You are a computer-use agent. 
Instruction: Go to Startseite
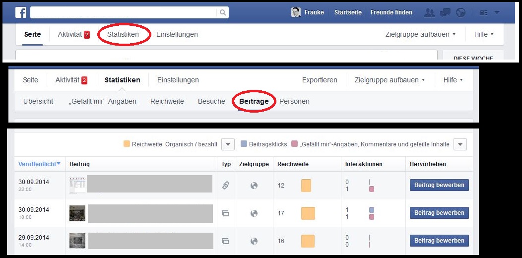click(348, 12)
